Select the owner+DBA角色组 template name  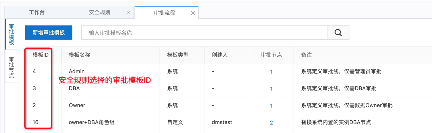(92, 122)
